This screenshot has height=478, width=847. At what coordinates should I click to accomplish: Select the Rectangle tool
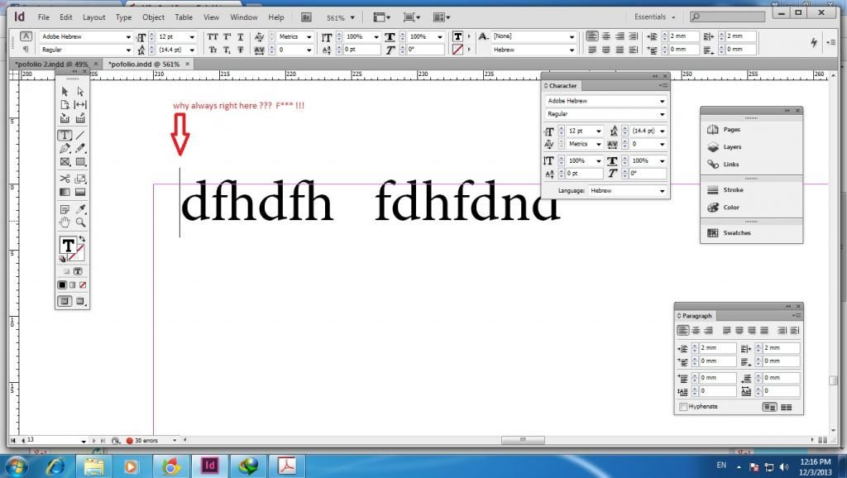[80, 161]
